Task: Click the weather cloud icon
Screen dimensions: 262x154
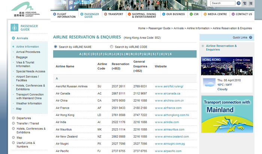Action: point(209,82)
